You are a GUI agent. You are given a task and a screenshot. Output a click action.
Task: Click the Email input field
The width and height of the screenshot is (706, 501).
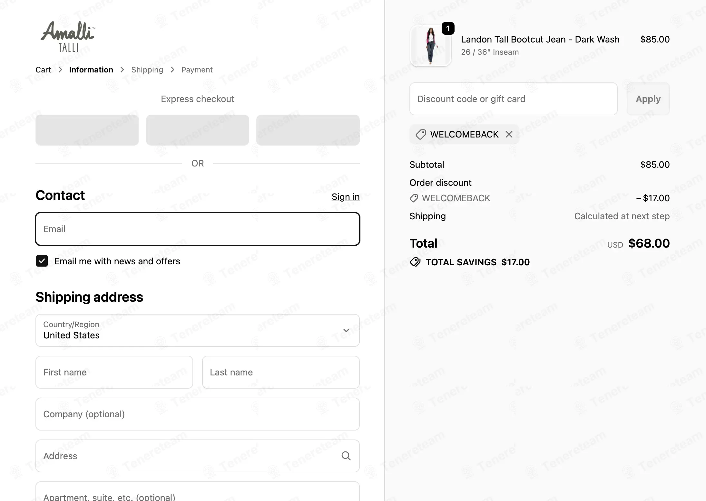(x=198, y=229)
